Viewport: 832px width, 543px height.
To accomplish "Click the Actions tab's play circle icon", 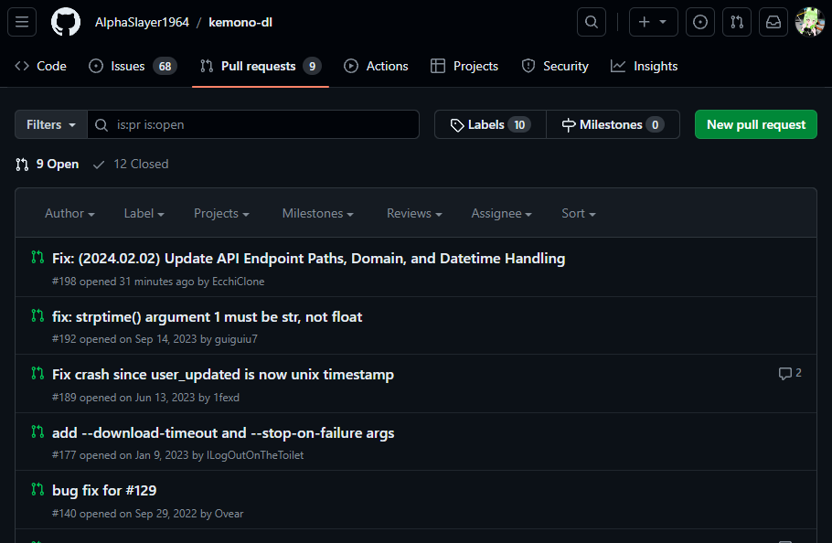I will coord(351,67).
